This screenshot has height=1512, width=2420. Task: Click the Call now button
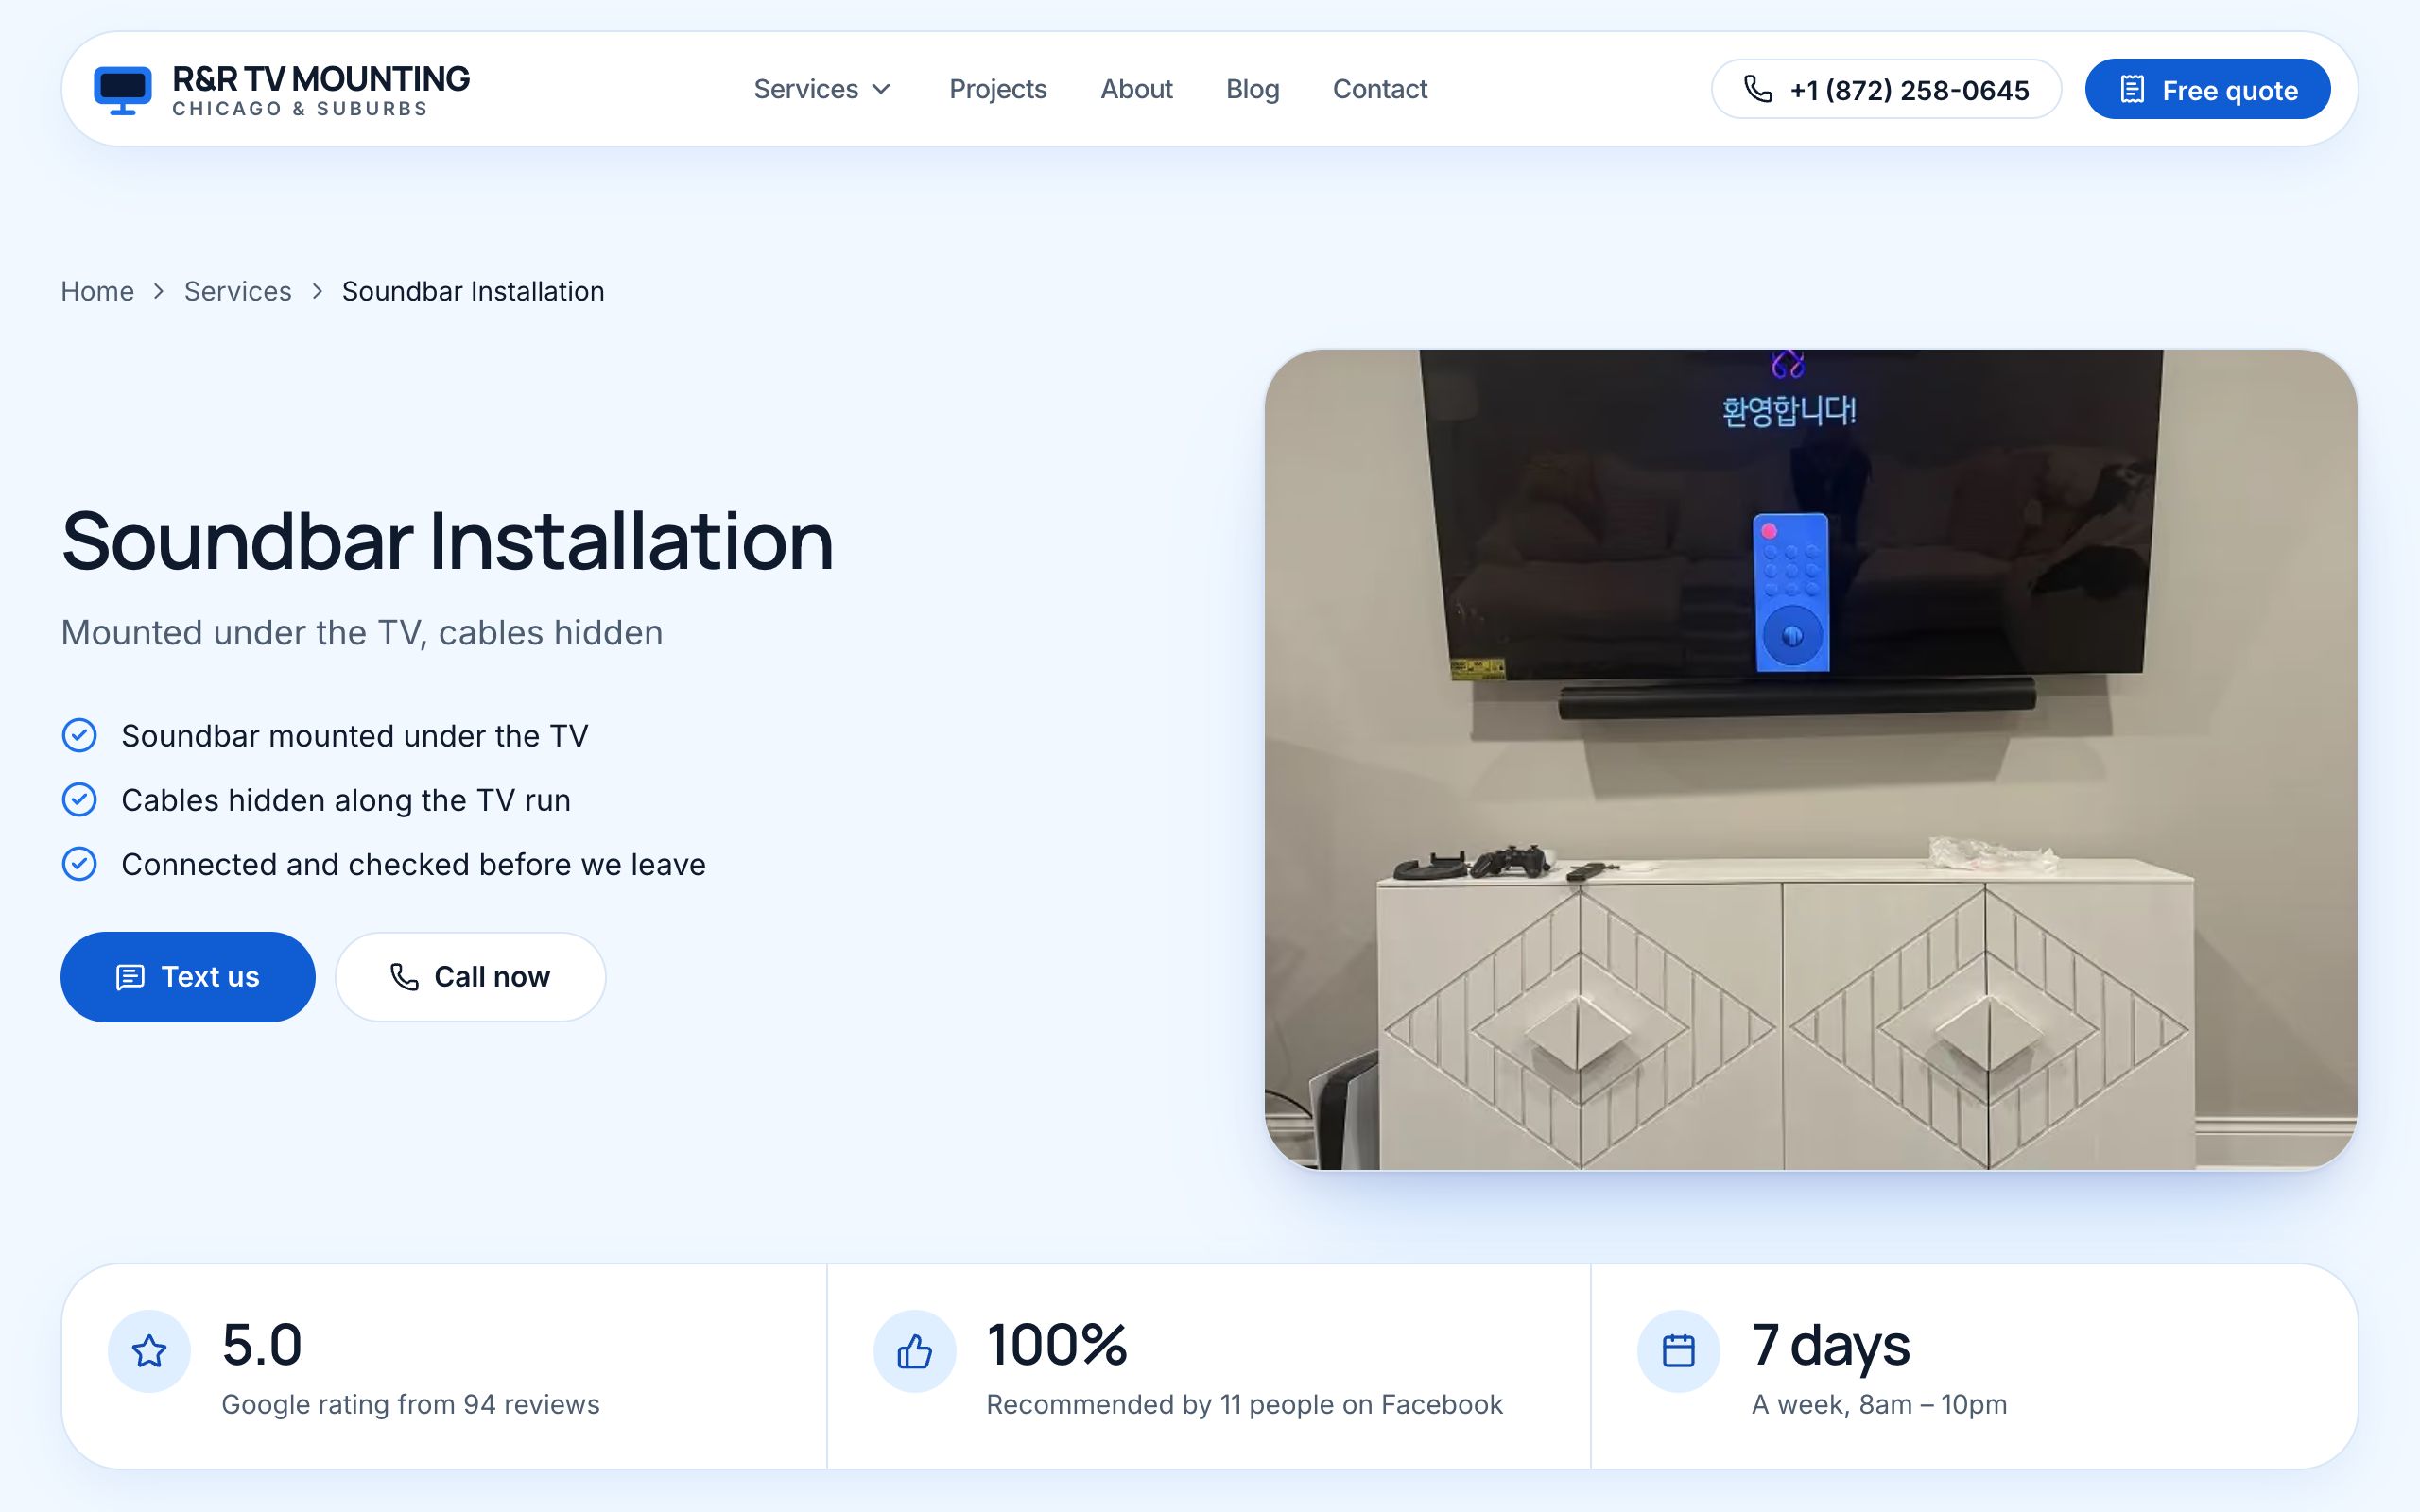(470, 977)
